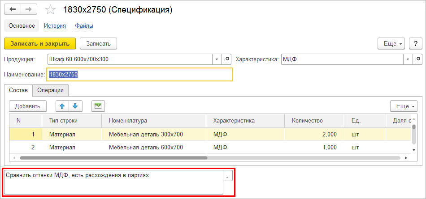Move the selected row up with blue arrow
The image size is (426, 199).
(62, 106)
